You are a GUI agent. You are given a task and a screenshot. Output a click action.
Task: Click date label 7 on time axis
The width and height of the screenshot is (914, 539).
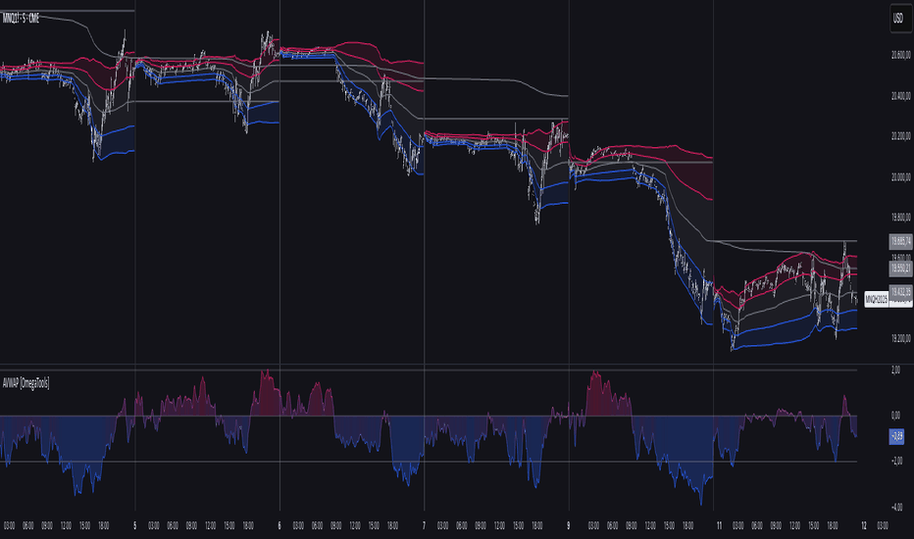point(425,525)
